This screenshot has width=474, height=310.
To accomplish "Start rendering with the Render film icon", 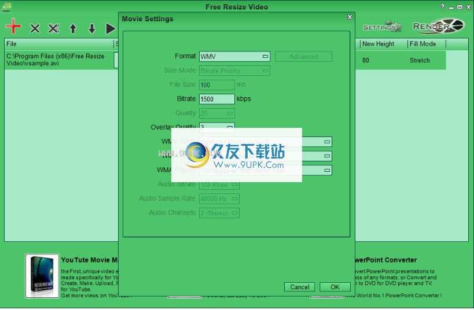I will coord(438,26).
